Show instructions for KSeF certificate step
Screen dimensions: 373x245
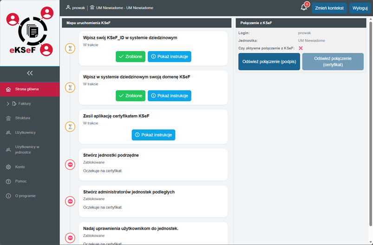click(x=153, y=135)
